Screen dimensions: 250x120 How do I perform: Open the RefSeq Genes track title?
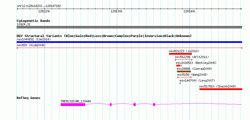click(x=28, y=98)
